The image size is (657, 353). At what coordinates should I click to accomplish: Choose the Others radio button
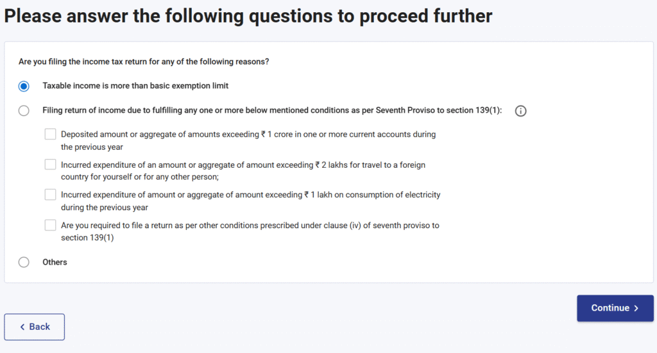[x=24, y=262]
